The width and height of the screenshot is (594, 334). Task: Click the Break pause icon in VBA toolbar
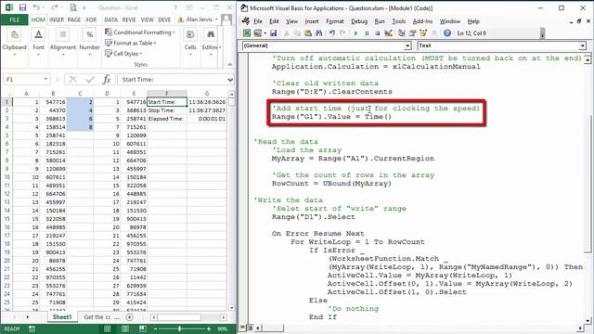tap(367, 33)
